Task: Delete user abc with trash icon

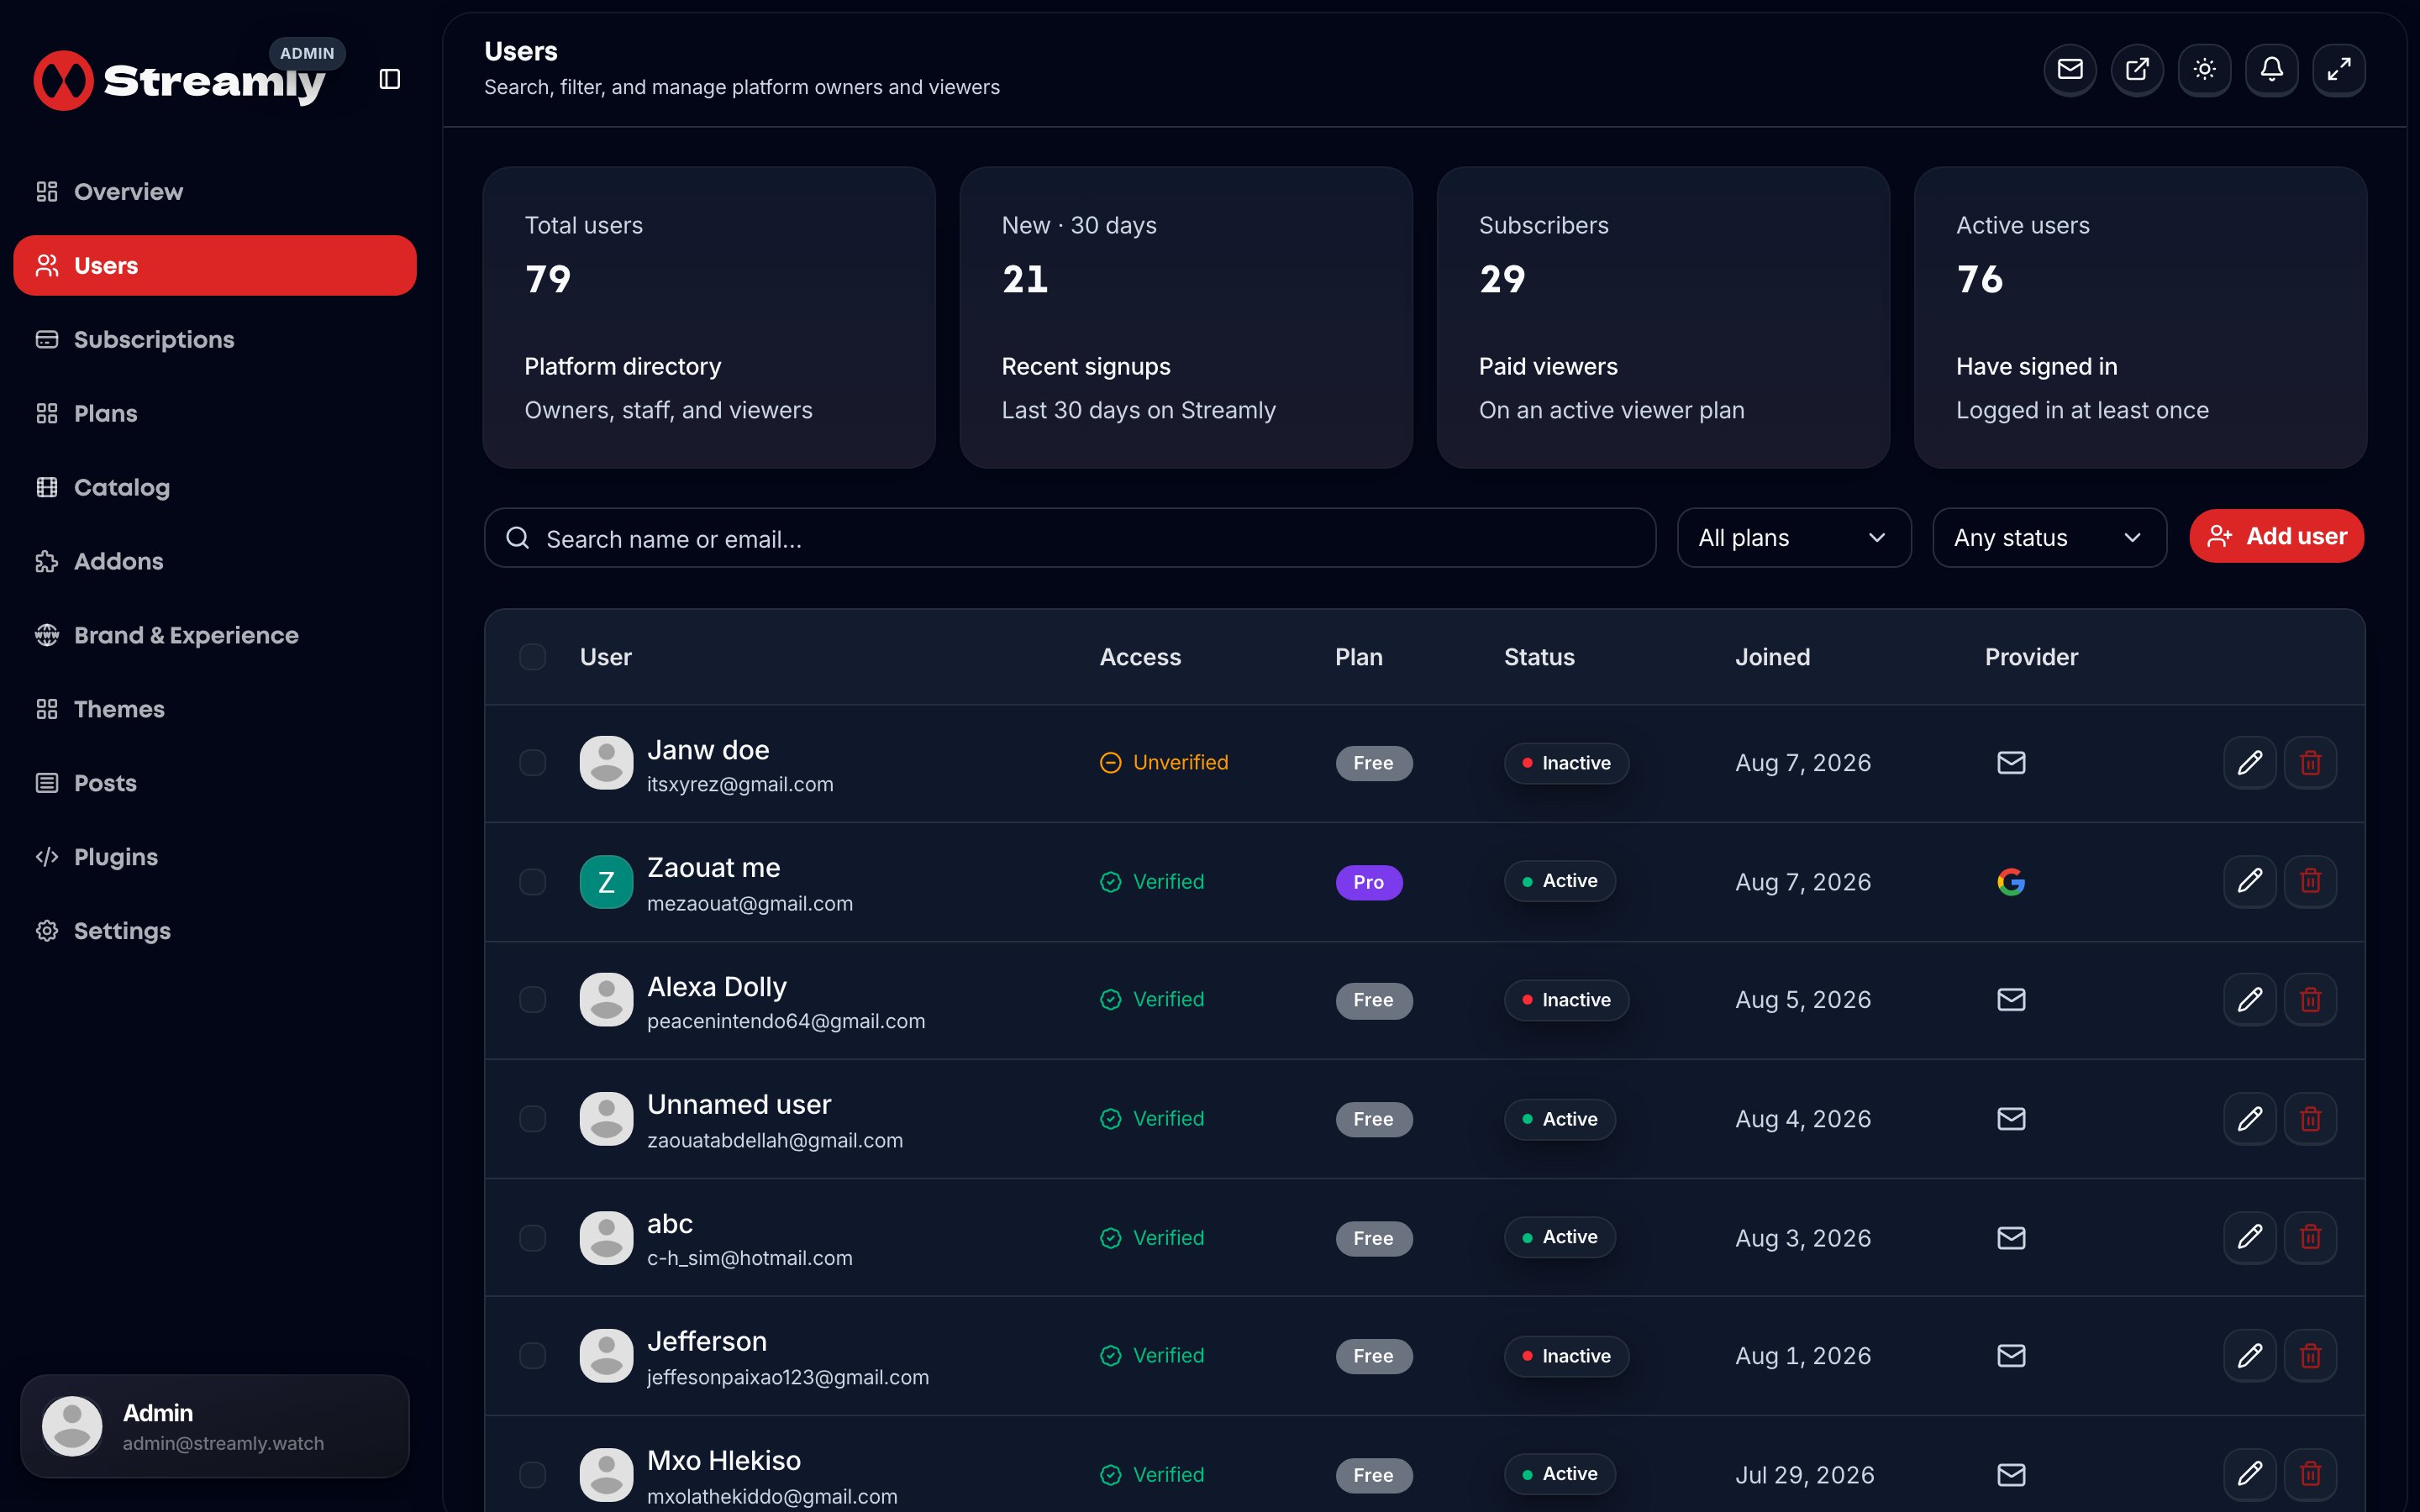Action: 2310,1238
